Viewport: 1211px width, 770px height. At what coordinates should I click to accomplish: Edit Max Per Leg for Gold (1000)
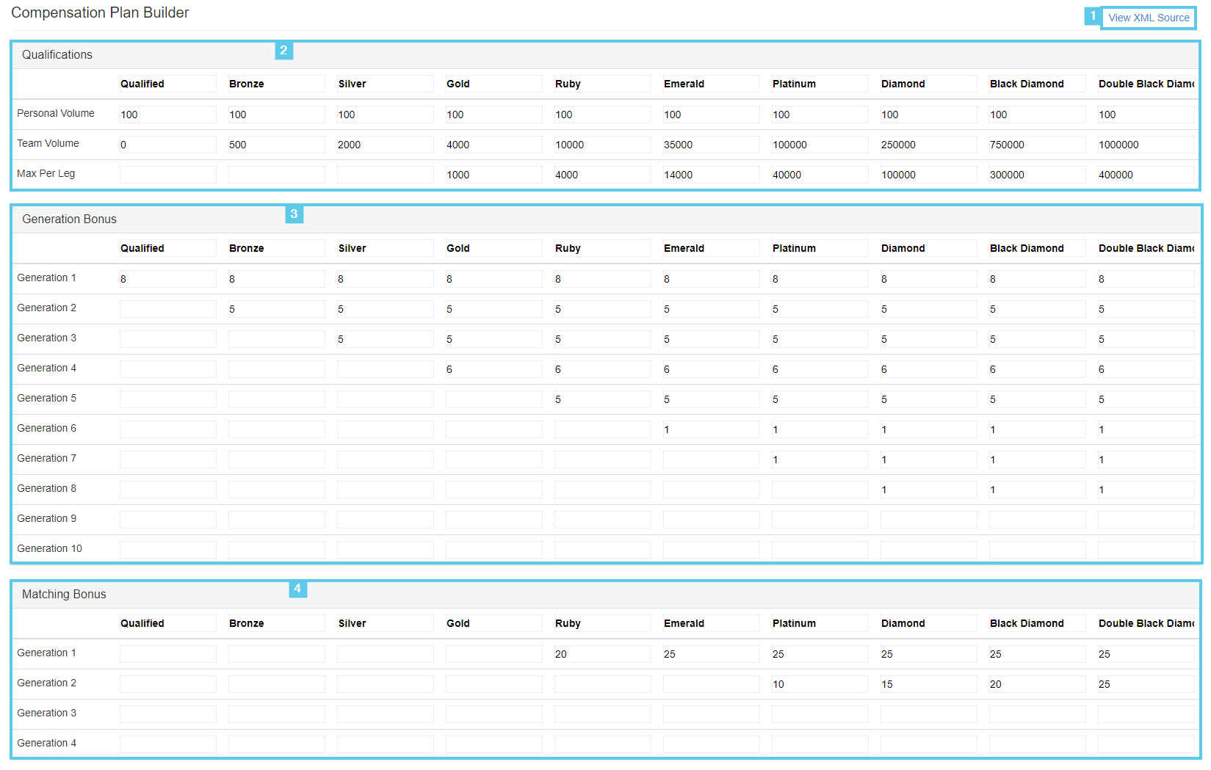tap(494, 175)
